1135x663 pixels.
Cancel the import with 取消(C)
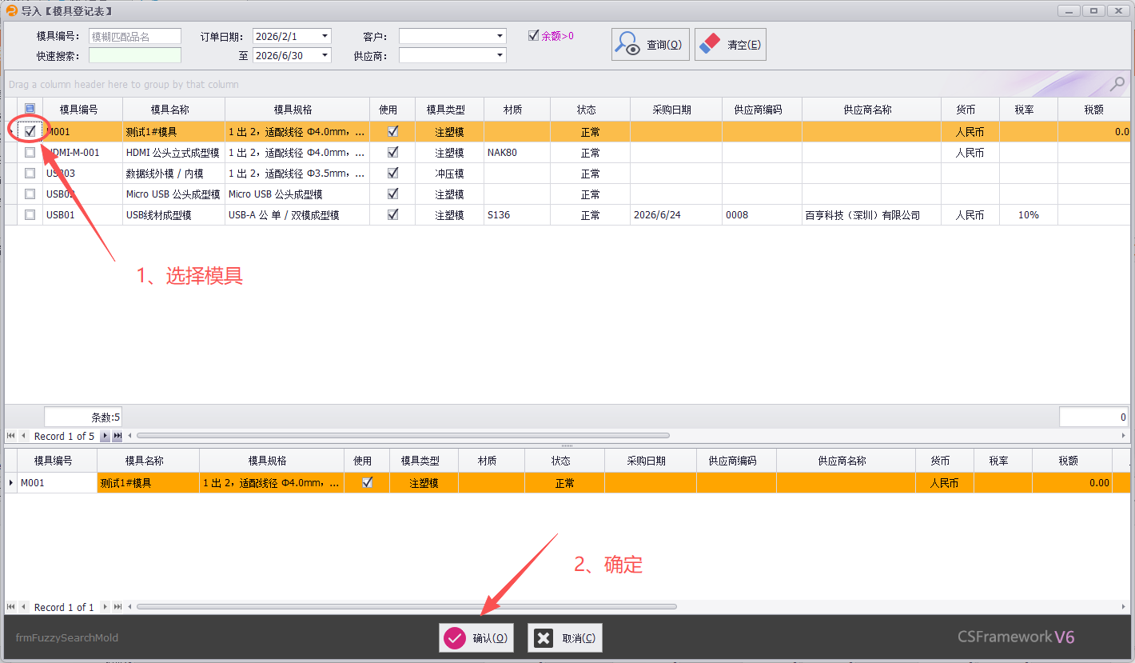click(565, 637)
